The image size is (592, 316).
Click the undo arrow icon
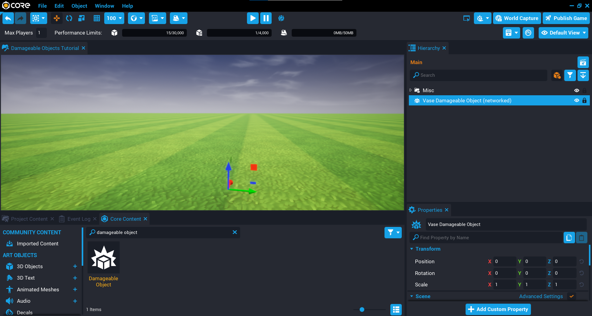click(x=8, y=18)
